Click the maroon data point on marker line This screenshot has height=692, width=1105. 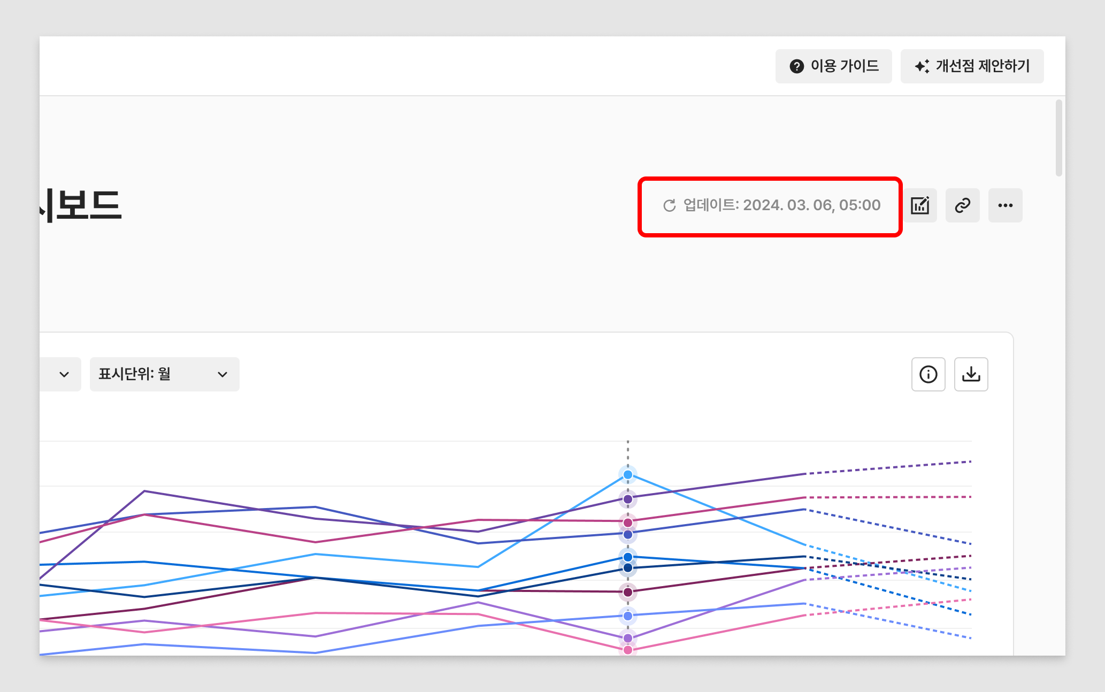pyautogui.click(x=628, y=592)
